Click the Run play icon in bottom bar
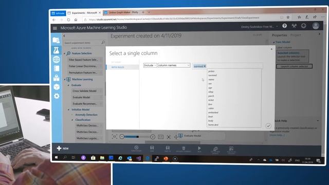The width and height of the screenshot is (329, 185). pos(199,149)
